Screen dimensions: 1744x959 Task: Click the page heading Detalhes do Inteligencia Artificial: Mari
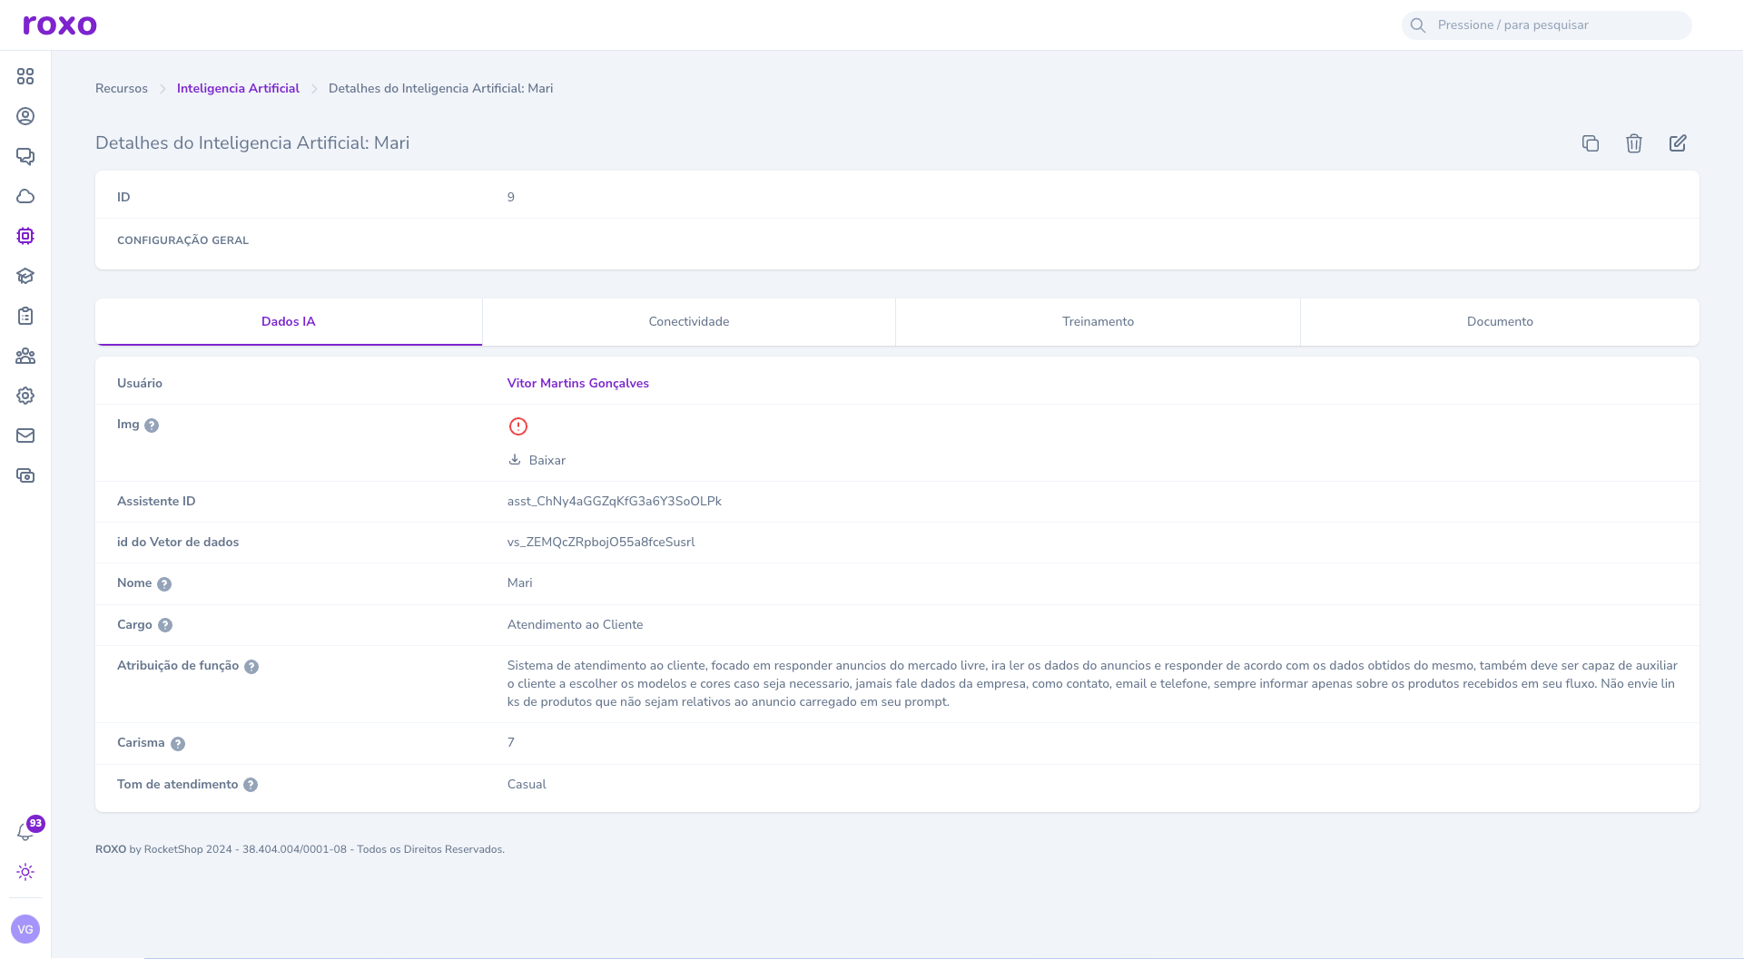point(252,142)
